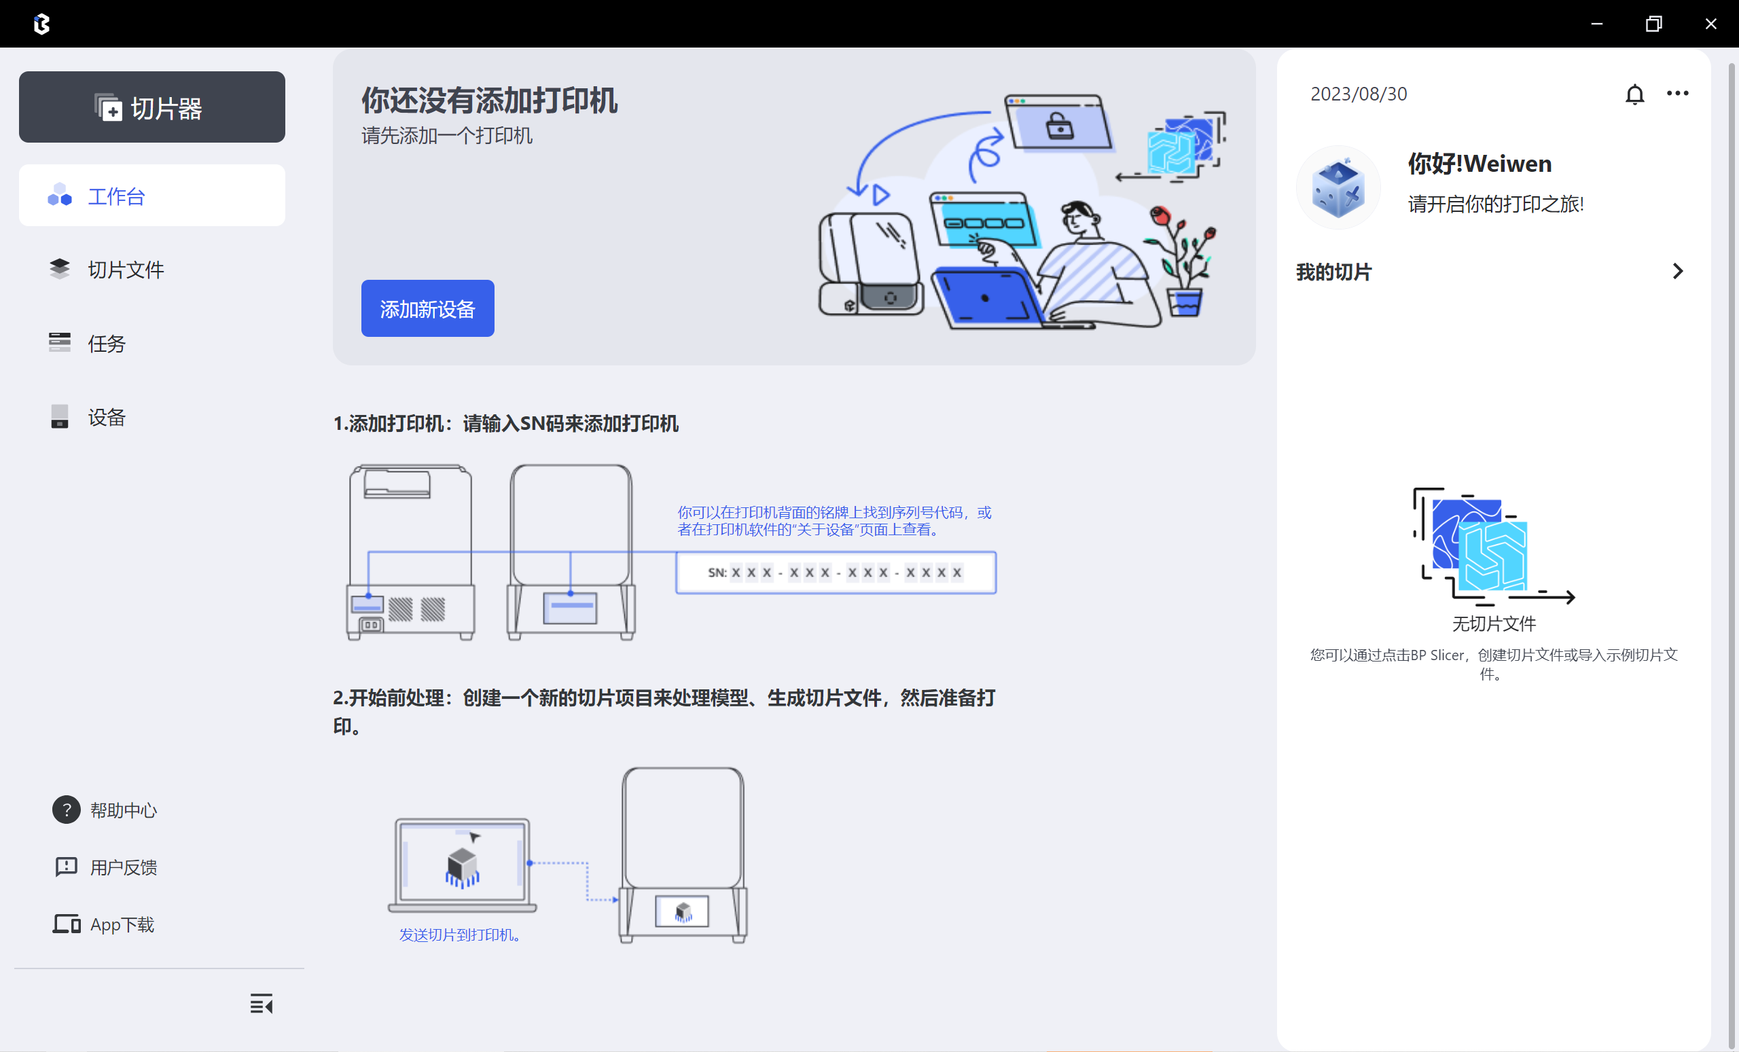Viewport: 1739px width, 1052px height.
Task: Click the user feedback speech bubble icon
Action: [67, 867]
